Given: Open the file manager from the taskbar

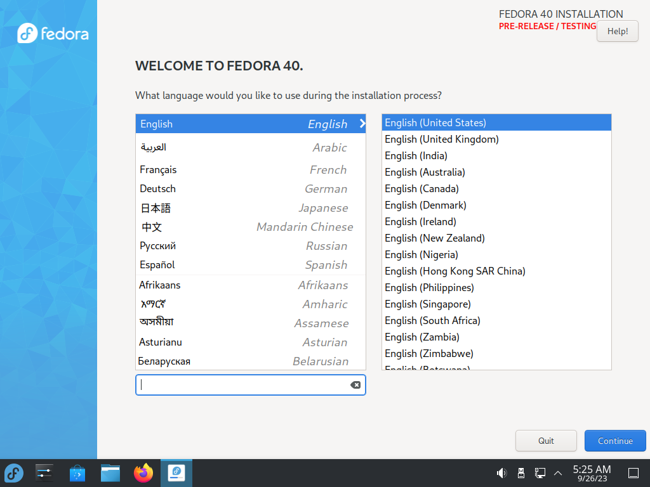Looking at the screenshot, I should coord(110,473).
